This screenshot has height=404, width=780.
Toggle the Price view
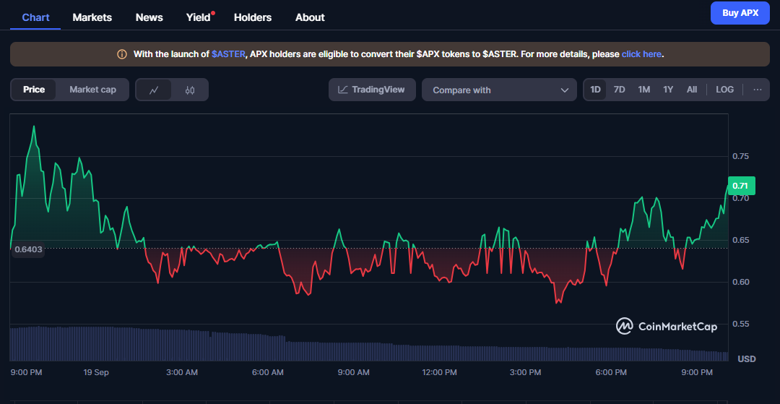pos(34,90)
